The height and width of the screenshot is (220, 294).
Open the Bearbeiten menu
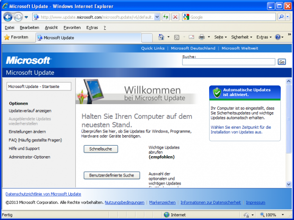[x=29, y=28]
